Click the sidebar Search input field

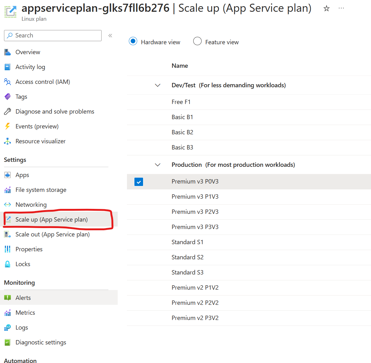click(x=53, y=36)
